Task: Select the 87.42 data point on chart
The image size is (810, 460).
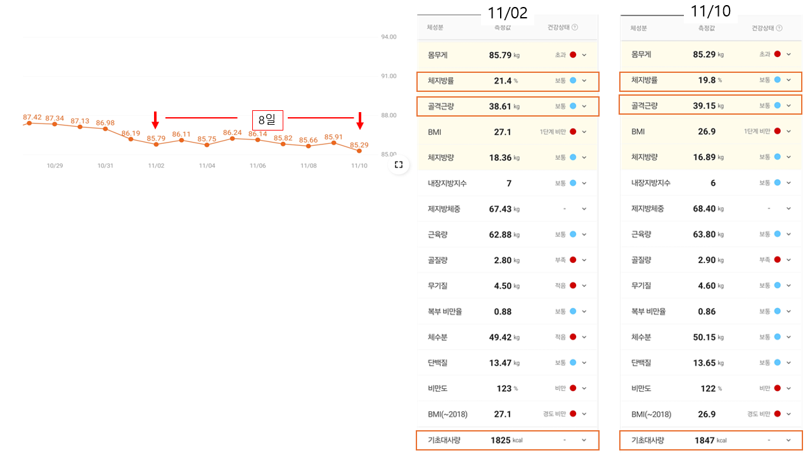Action: tap(29, 123)
